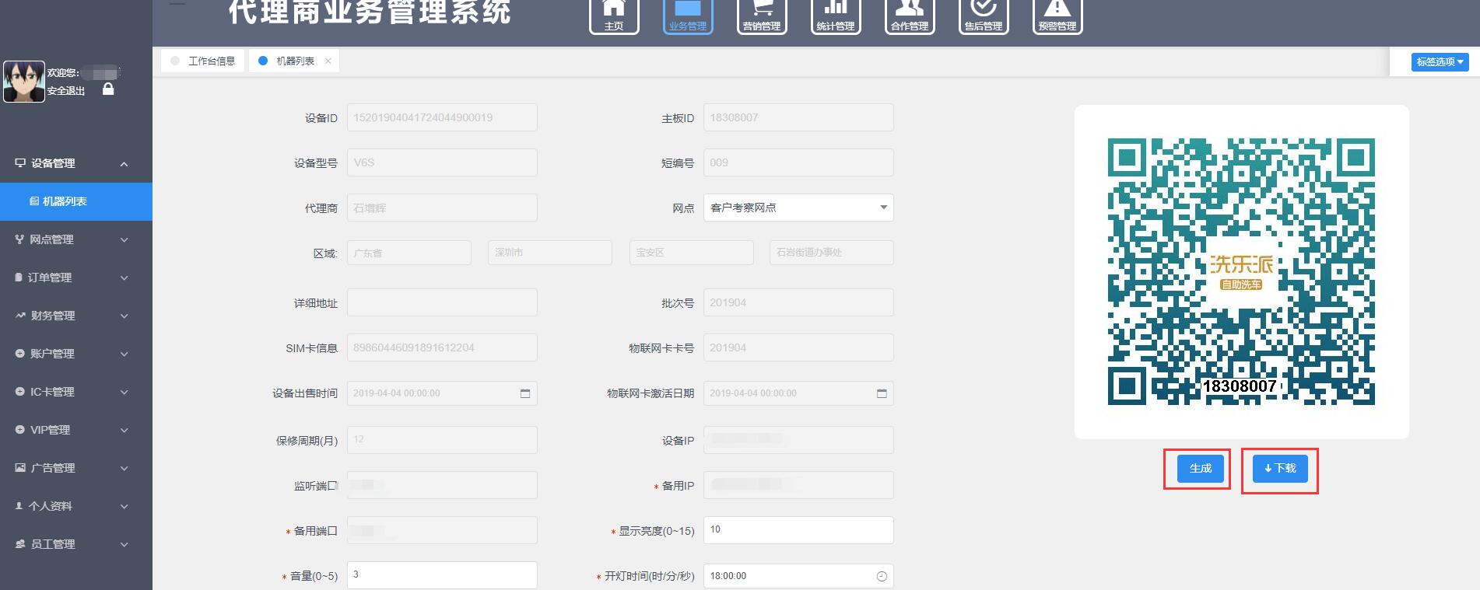This screenshot has height=590, width=1480.
Task: Click the 监听端口 field
Action: click(442, 485)
